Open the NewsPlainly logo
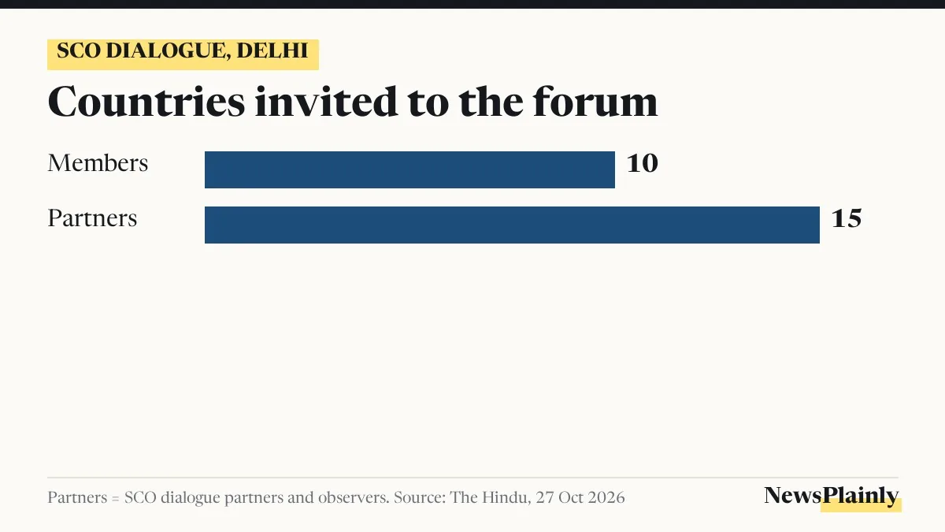945x532 pixels. point(831,496)
